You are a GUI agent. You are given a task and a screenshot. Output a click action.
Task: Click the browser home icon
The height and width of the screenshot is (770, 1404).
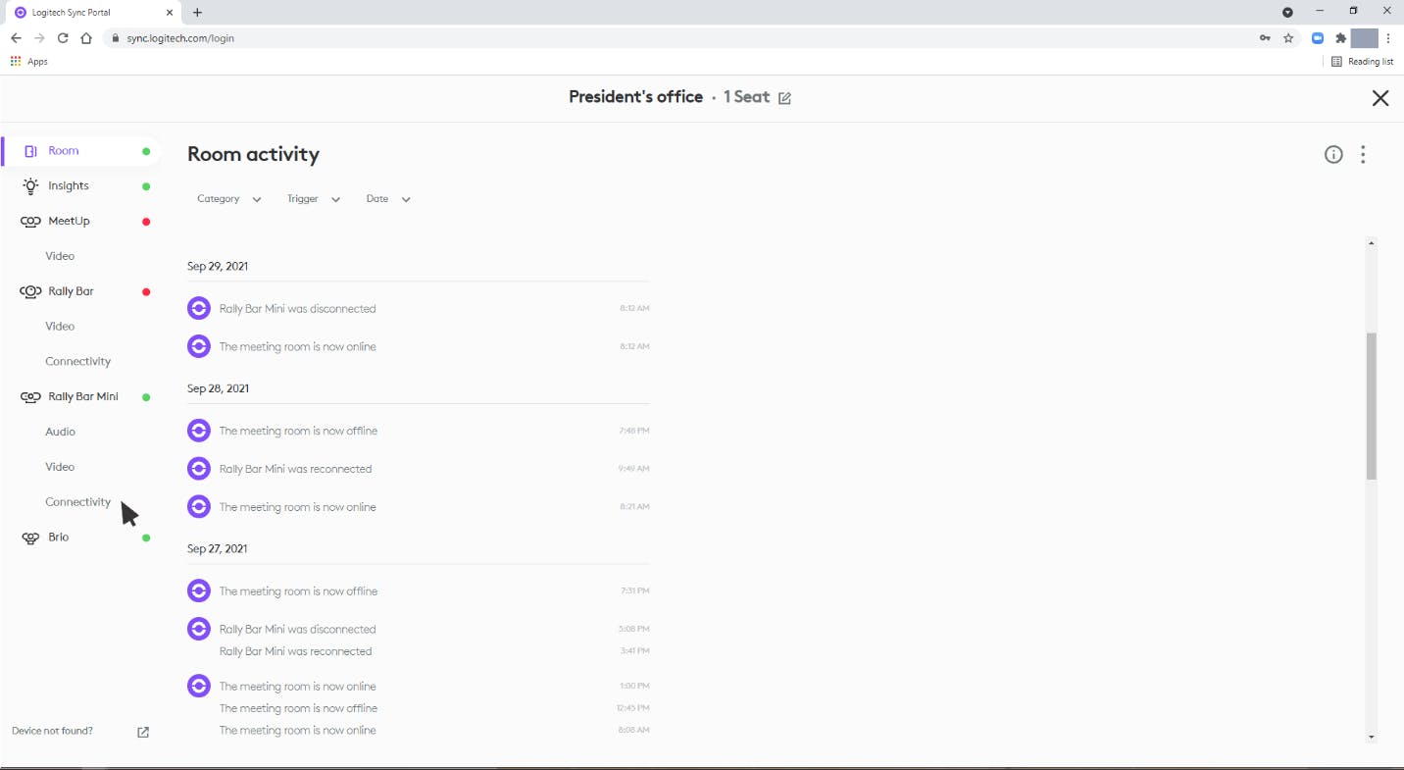86,38
